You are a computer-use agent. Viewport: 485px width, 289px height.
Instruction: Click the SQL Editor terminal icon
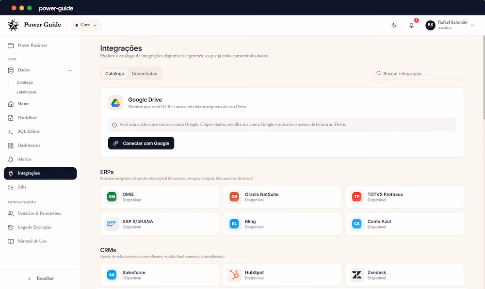11,132
